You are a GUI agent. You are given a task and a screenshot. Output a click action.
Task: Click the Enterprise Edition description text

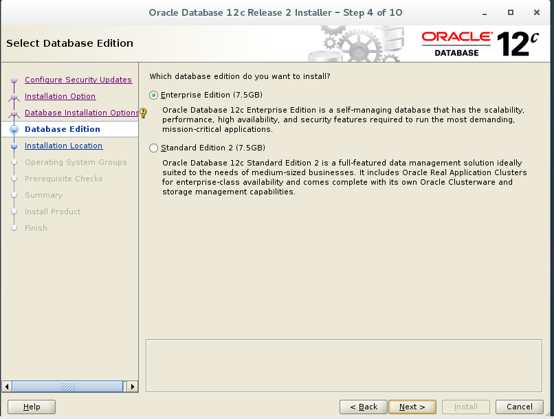(344, 120)
